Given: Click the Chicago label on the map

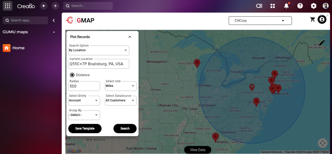Looking at the screenshot, I should click(205, 85).
